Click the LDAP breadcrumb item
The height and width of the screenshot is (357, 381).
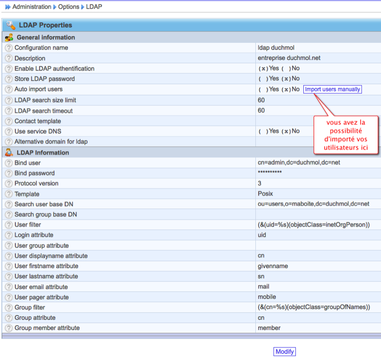pos(94,7)
